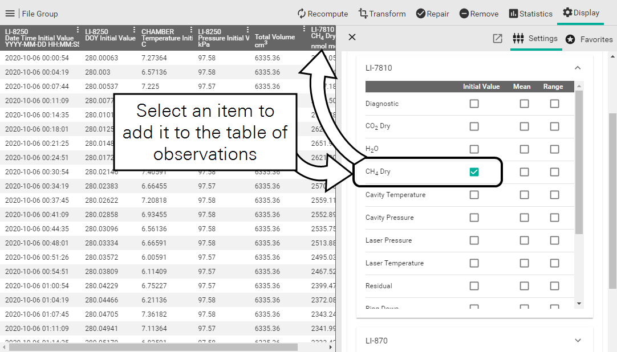Open Total Volume column options menu
Screen dimensions: 617x352
(304, 29)
